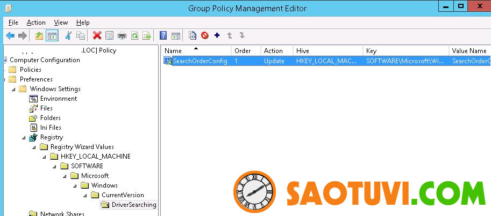Viewport: 491px width, 216px height.
Task: Select Registry Wizard Values folder
Action: pos(82,147)
